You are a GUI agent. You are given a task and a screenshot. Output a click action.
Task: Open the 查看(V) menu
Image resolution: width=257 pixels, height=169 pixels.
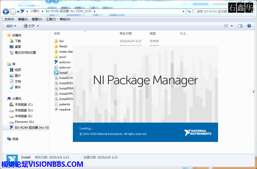click(x=37, y=19)
